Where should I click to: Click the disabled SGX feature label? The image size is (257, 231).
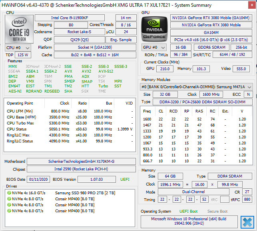coord(85,91)
